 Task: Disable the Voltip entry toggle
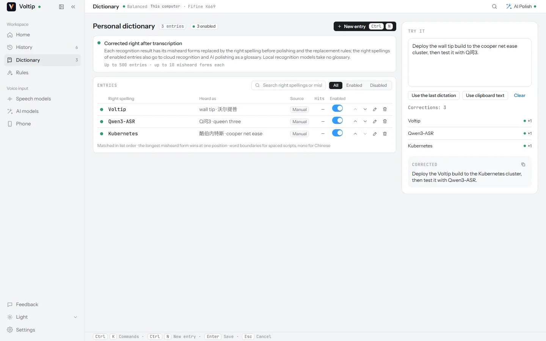click(337, 109)
